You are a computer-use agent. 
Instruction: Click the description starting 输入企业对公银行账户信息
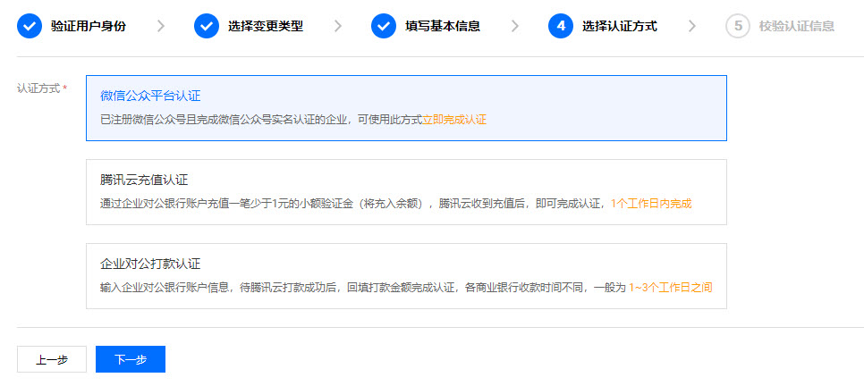[x=406, y=288]
